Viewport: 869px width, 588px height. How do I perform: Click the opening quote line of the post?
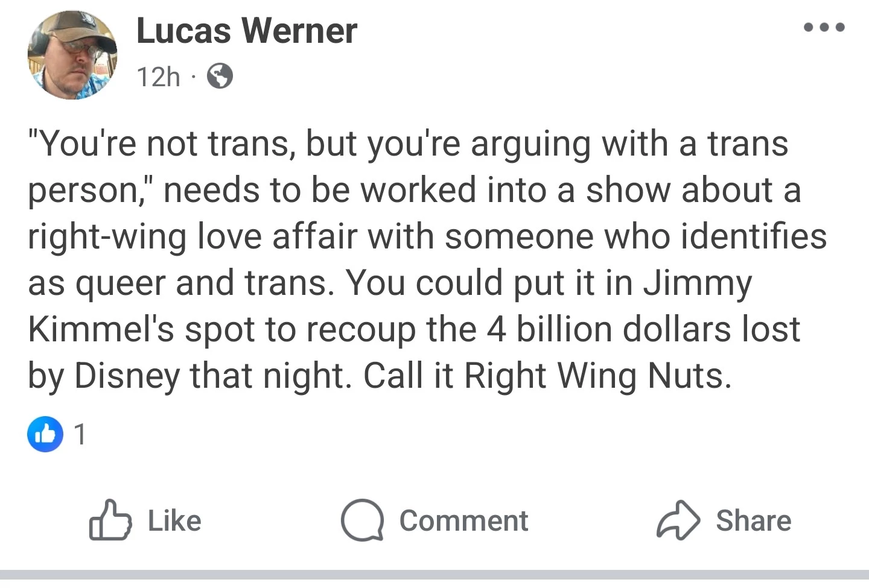pyautogui.click(x=408, y=144)
